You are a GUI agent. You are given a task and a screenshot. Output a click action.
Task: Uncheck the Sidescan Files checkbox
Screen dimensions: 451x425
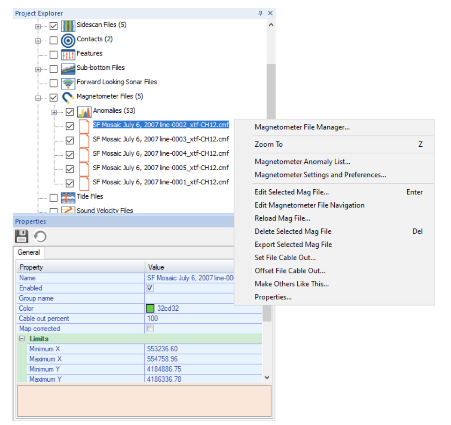click(x=54, y=26)
